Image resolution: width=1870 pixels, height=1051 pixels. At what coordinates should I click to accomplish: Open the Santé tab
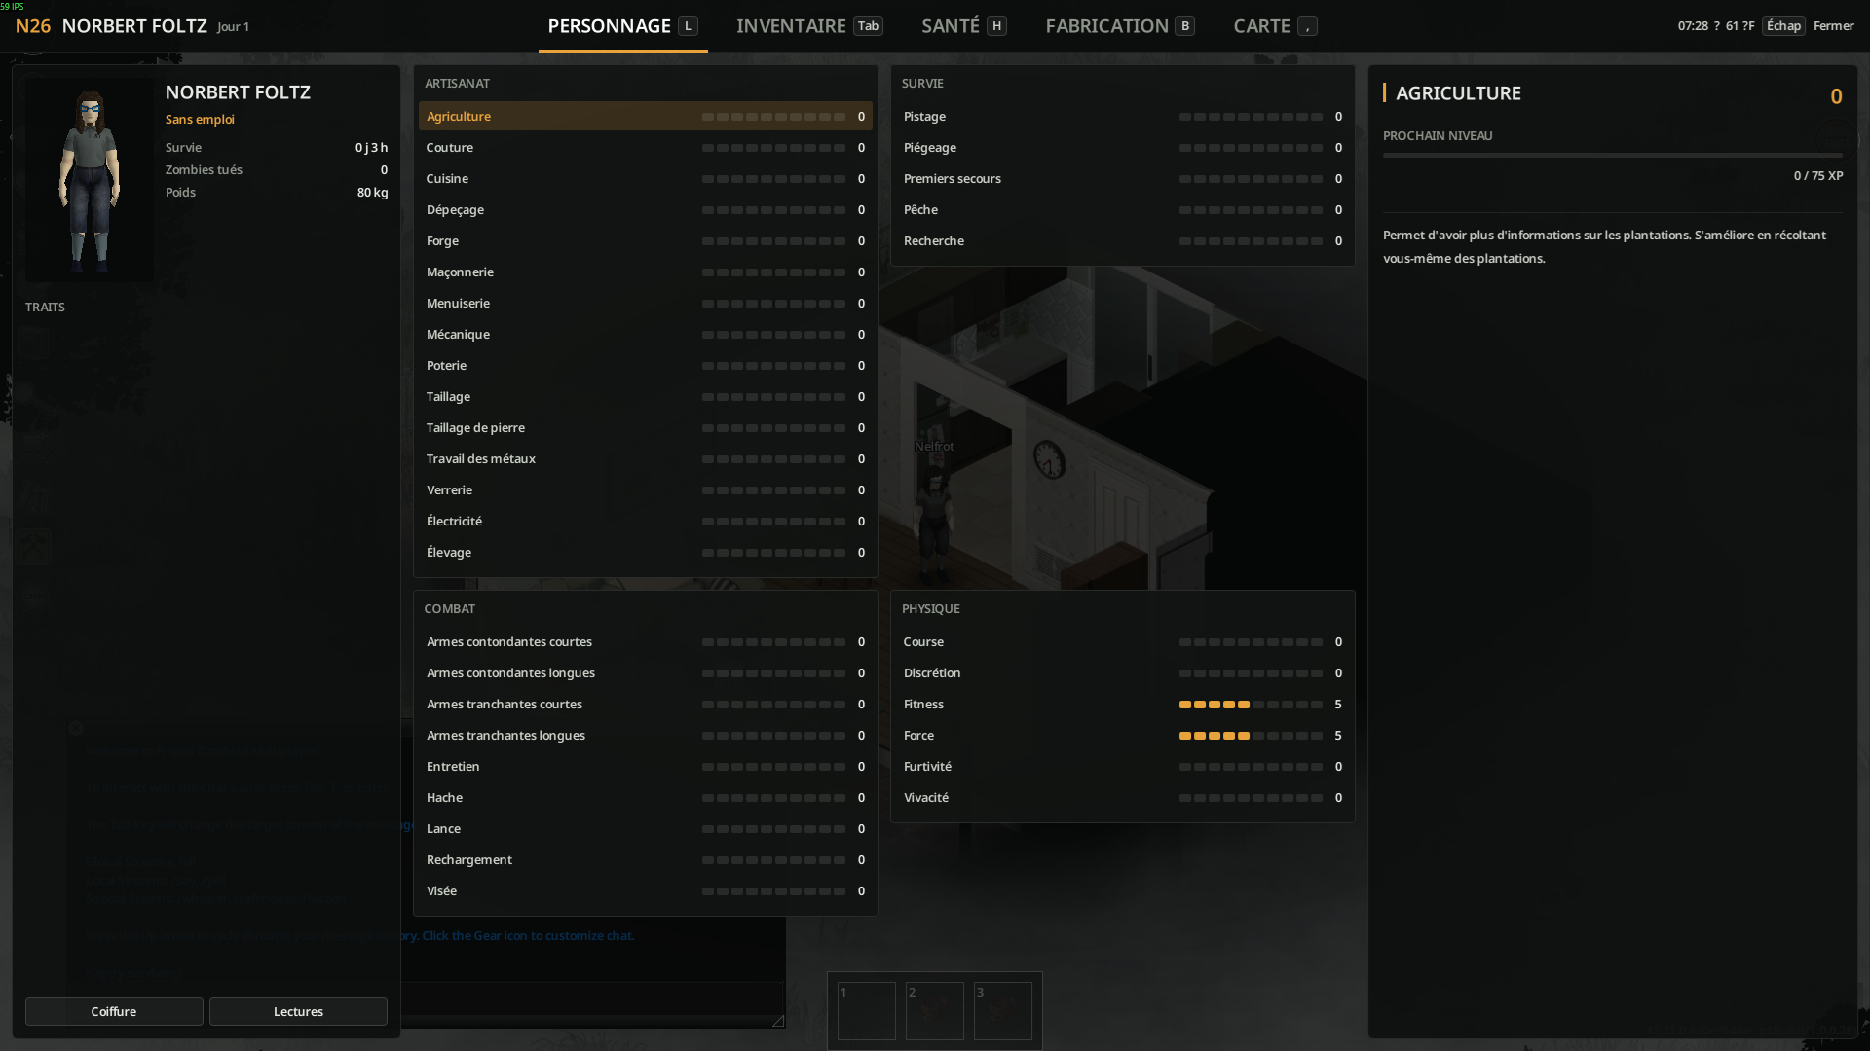tap(963, 26)
